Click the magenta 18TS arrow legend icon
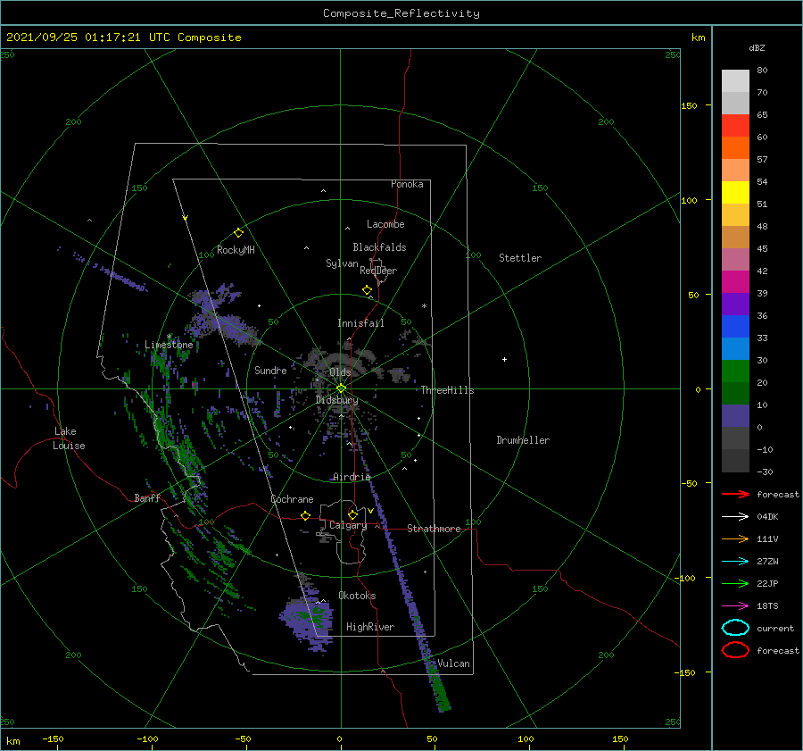 pos(735,606)
